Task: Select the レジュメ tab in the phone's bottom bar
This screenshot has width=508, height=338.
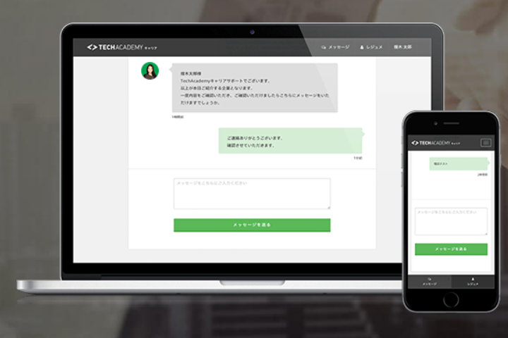Action: tap(473, 282)
